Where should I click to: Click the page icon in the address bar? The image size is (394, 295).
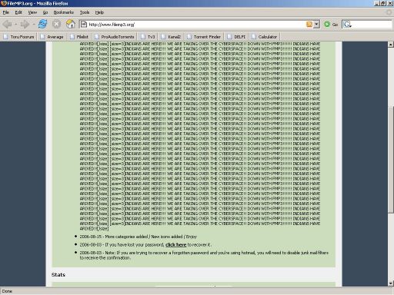click(x=84, y=25)
